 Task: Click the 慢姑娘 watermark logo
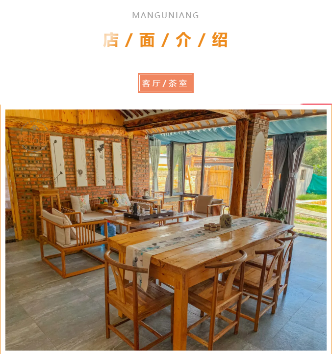coord(34,136)
